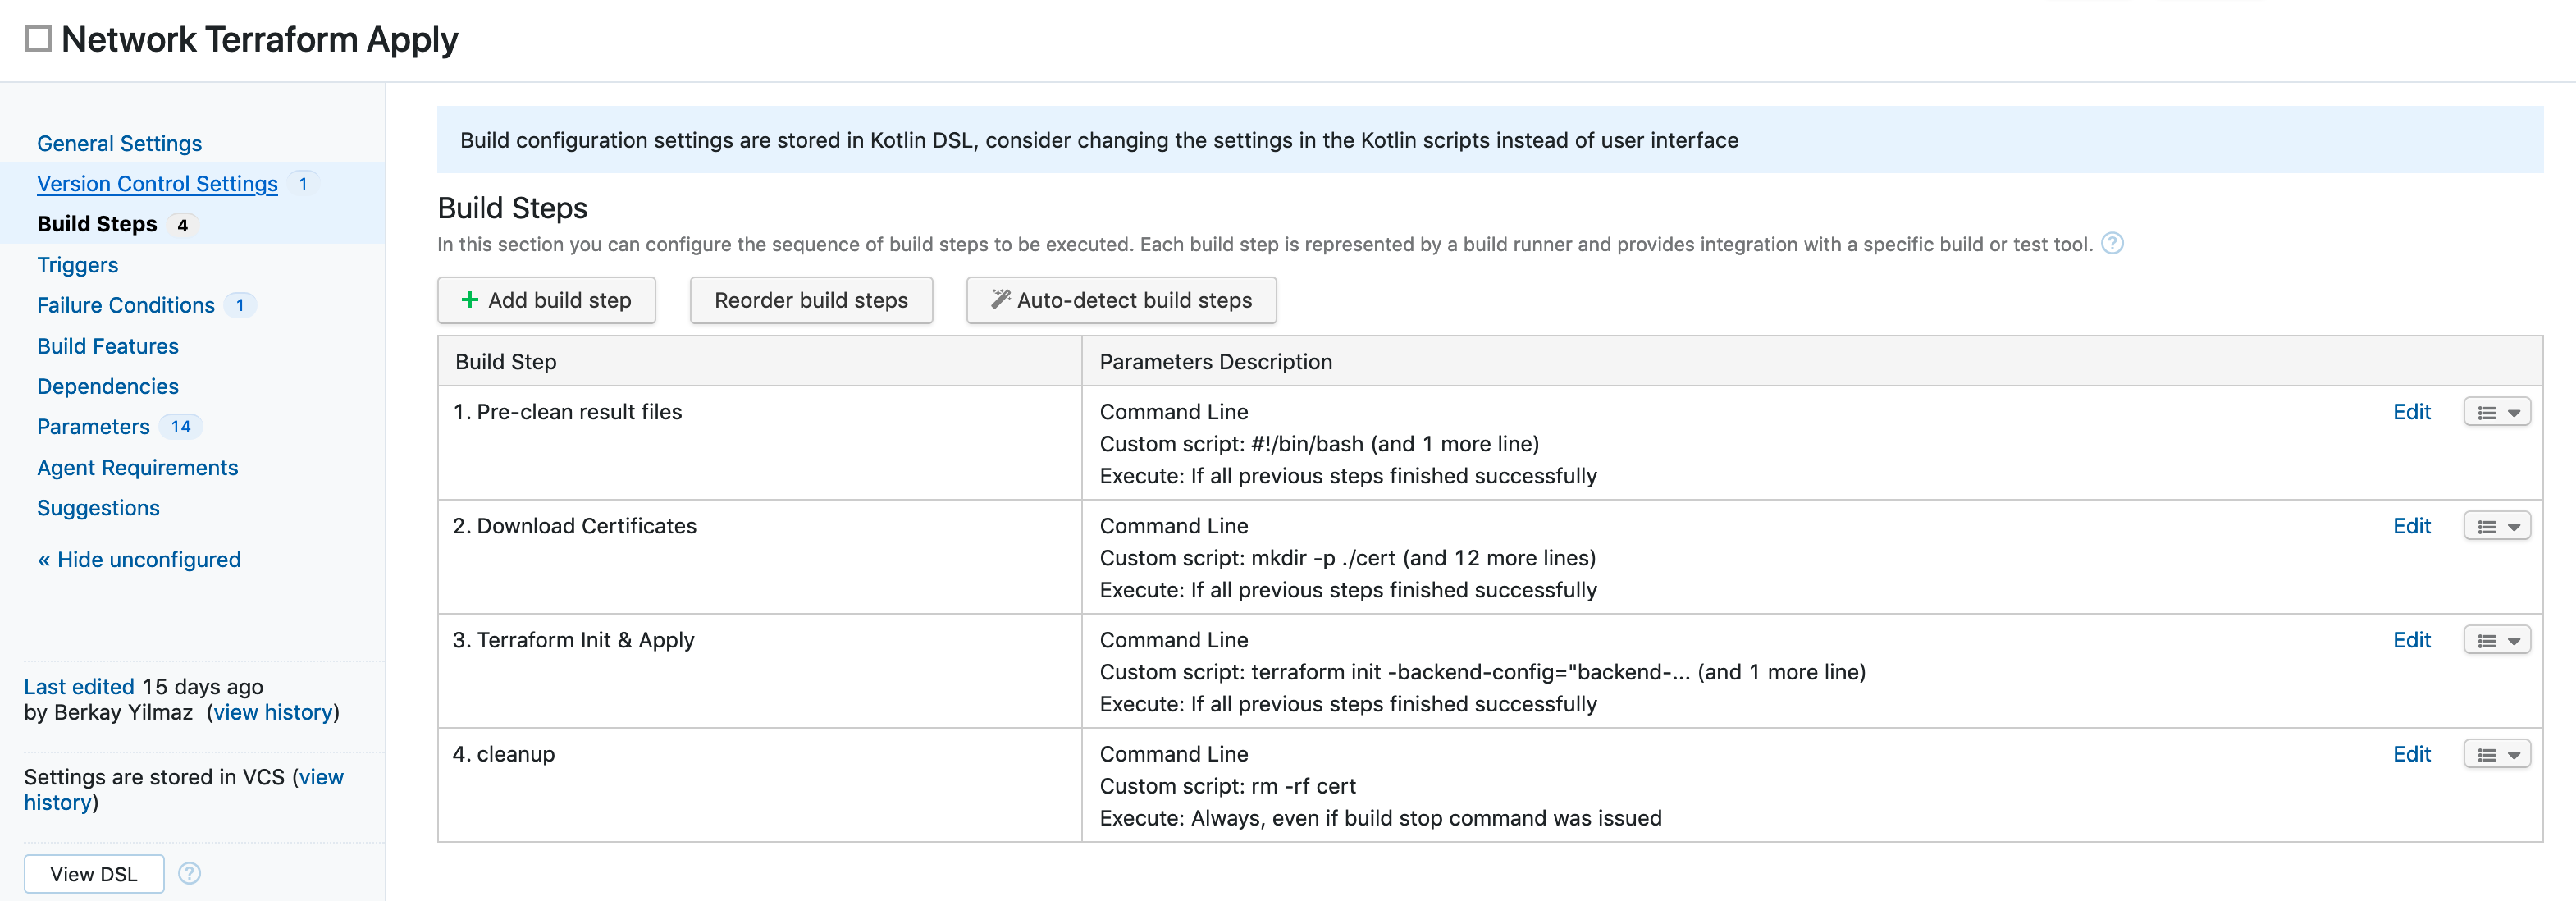This screenshot has width=2576, height=901.
Task: Expand dropdown arrow next to Download Certificates actions
Action: tap(2515, 525)
